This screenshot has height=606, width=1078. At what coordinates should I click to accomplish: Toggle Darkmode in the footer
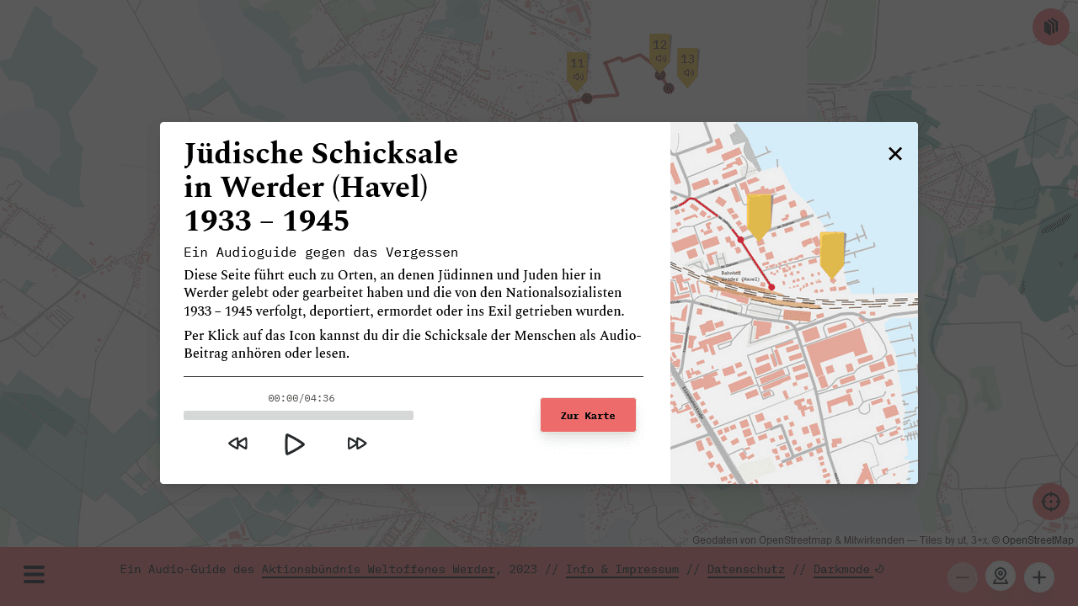[842, 569]
